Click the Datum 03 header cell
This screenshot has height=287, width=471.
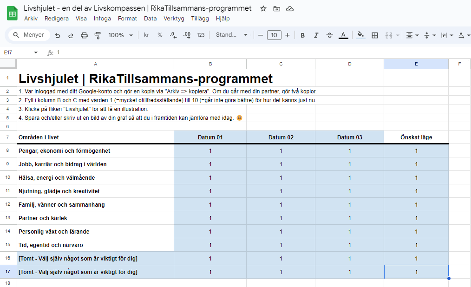(x=350, y=137)
